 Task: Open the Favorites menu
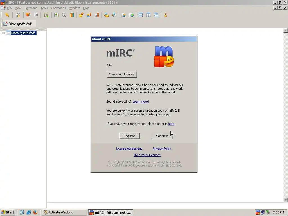[31, 8]
